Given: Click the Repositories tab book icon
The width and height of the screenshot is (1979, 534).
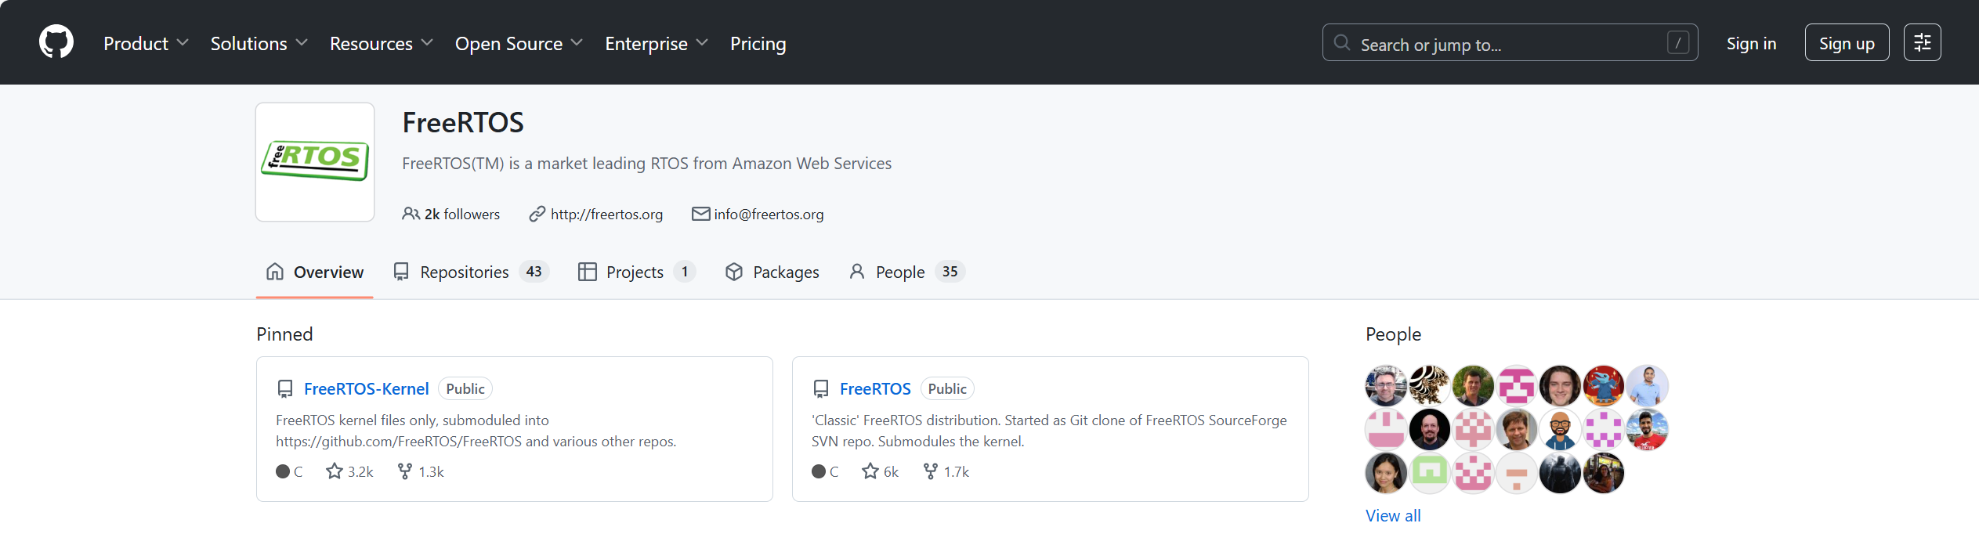Looking at the screenshot, I should (401, 272).
